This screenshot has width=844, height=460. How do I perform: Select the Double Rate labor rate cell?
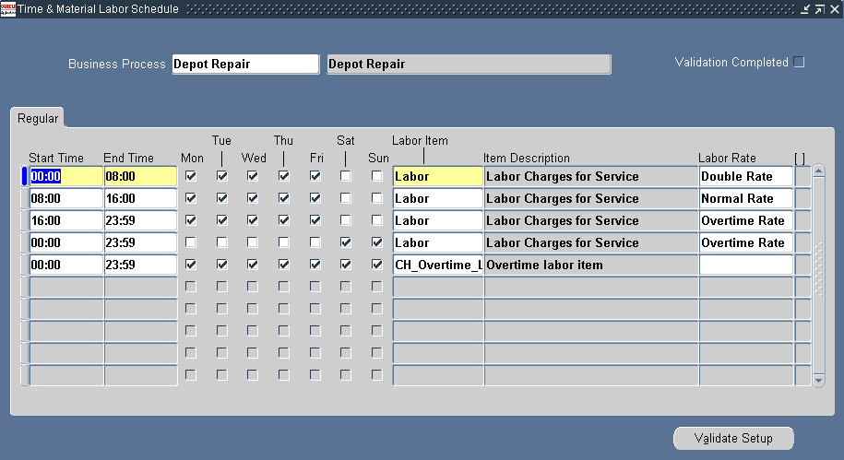click(x=746, y=176)
